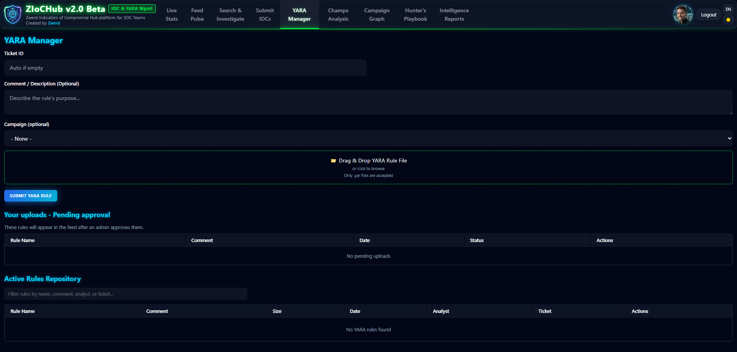Go to the Feed Pulse tab
This screenshot has width=737, height=352.
pos(197,15)
